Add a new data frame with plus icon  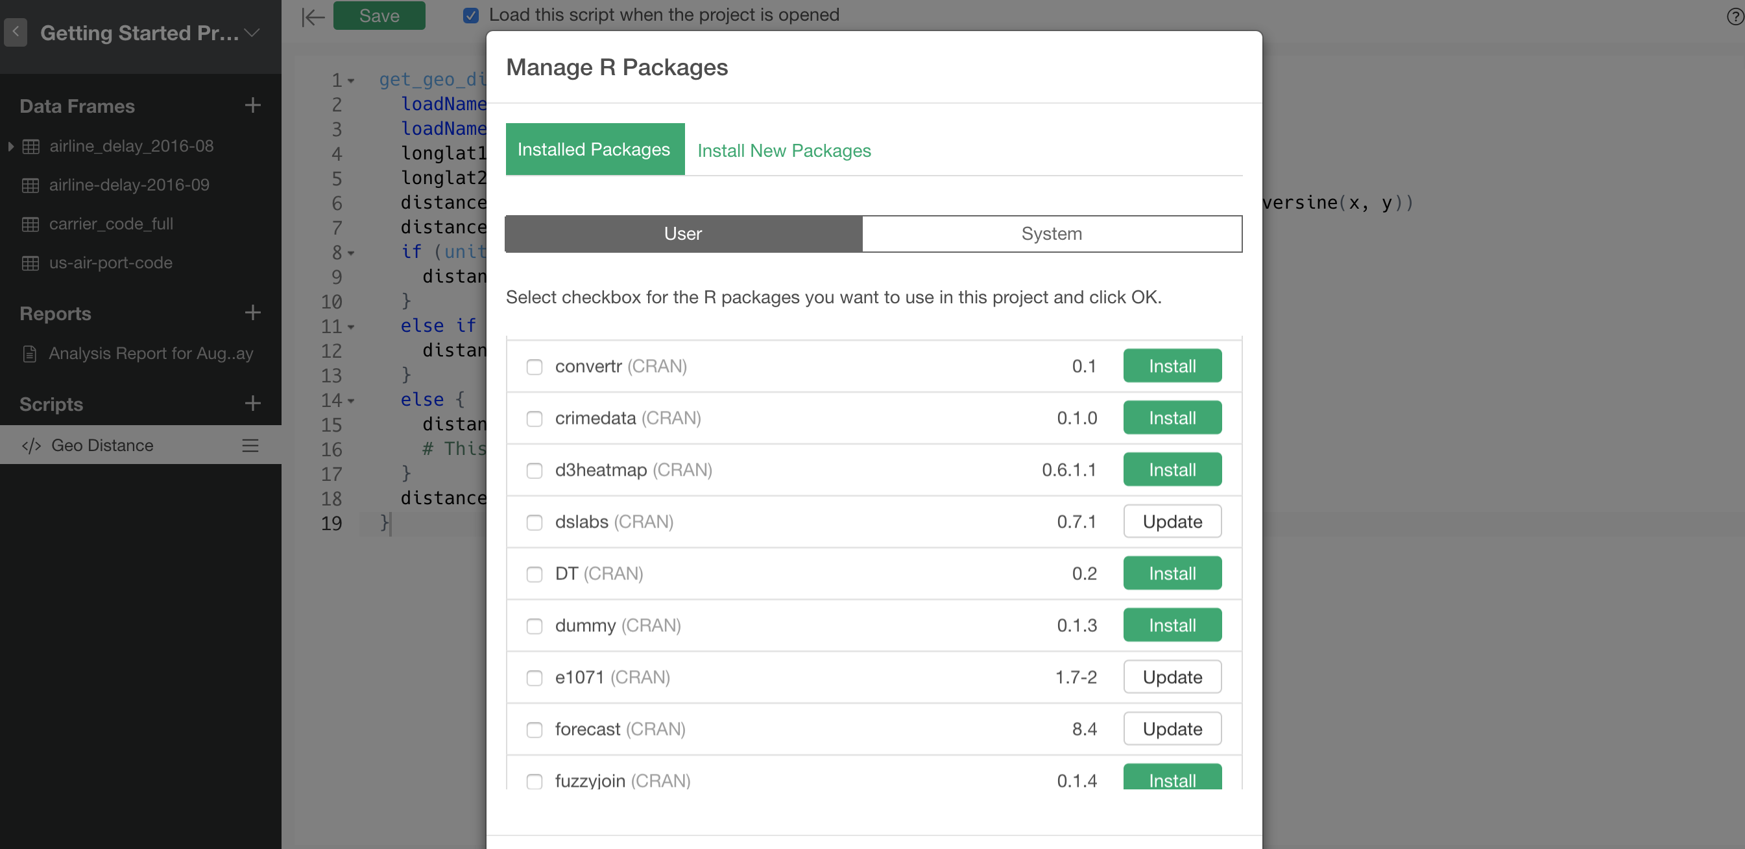coord(253,106)
